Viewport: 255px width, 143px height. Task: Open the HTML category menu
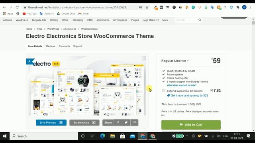pyautogui.click(x=65, y=20)
